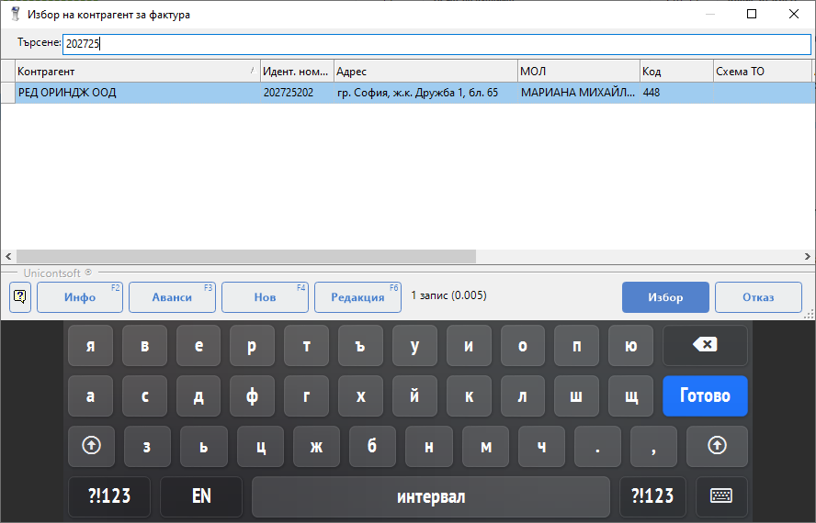Viewport: 816px width, 523px height.
Task: Open the Инфо contractor details
Action: pos(80,297)
